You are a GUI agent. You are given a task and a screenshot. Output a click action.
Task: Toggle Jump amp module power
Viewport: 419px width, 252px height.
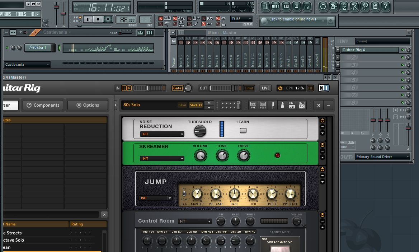323,169
